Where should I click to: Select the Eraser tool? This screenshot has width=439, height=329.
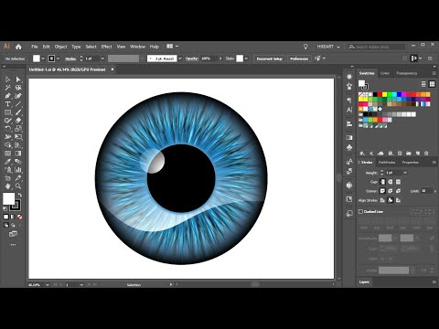coord(18,121)
